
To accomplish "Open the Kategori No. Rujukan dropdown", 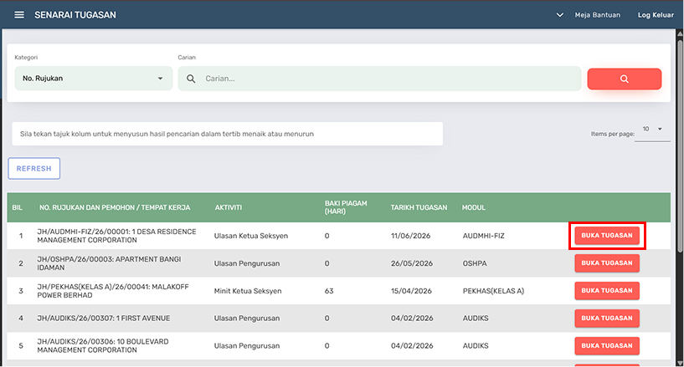I will click(94, 79).
